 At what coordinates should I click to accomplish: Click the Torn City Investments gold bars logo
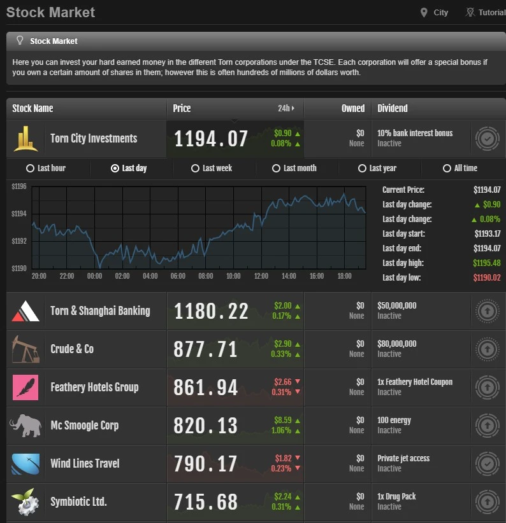click(x=25, y=139)
